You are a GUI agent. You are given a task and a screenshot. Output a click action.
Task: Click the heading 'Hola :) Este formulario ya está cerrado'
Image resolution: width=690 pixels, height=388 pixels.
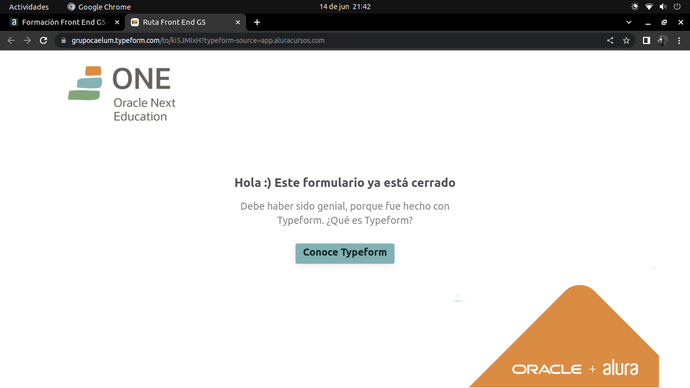point(345,182)
